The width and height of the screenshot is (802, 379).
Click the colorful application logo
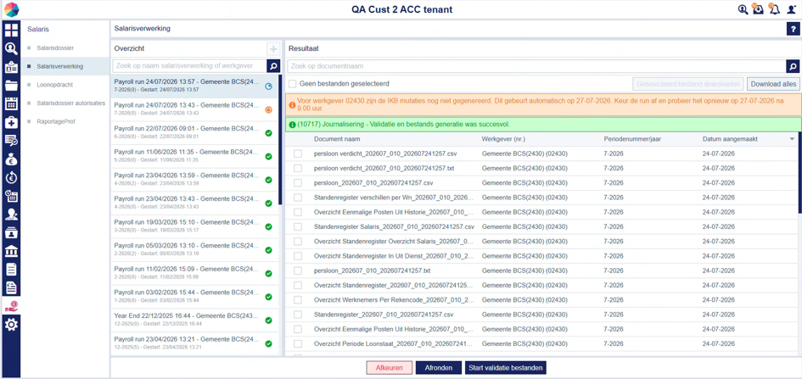(x=11, y=9)
